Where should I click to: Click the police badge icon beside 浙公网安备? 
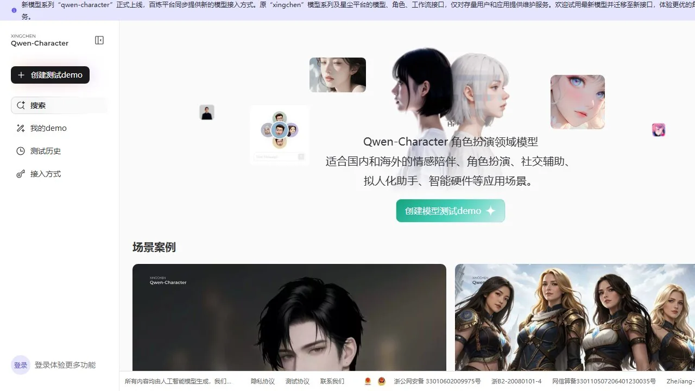point(382,381)
